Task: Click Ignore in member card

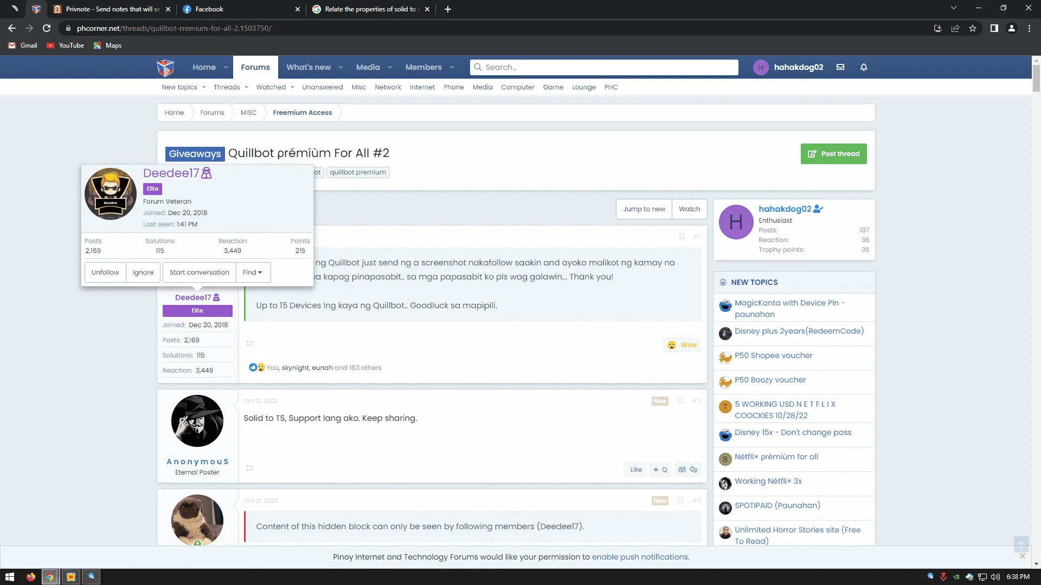Action: [x=143, y=272]
